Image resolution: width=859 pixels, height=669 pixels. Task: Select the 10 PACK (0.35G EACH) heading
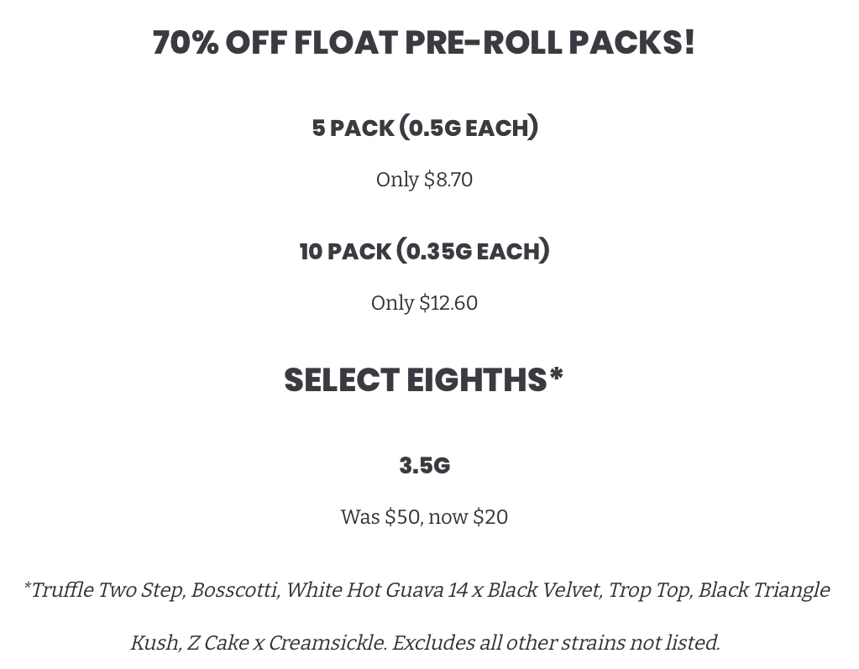pyautogui.click(x=424, y=251)
